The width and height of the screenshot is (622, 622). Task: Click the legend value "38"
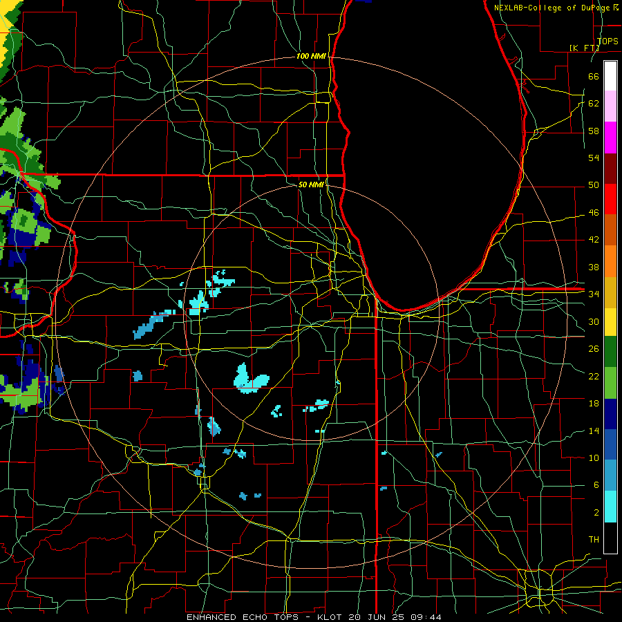coord(594,267)
